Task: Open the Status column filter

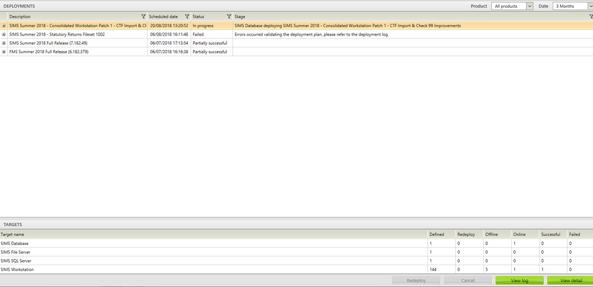Action: (229, 17)
